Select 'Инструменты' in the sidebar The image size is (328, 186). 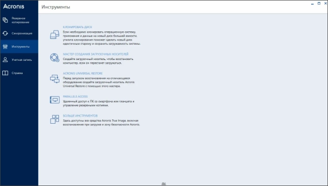click(19, 46)
